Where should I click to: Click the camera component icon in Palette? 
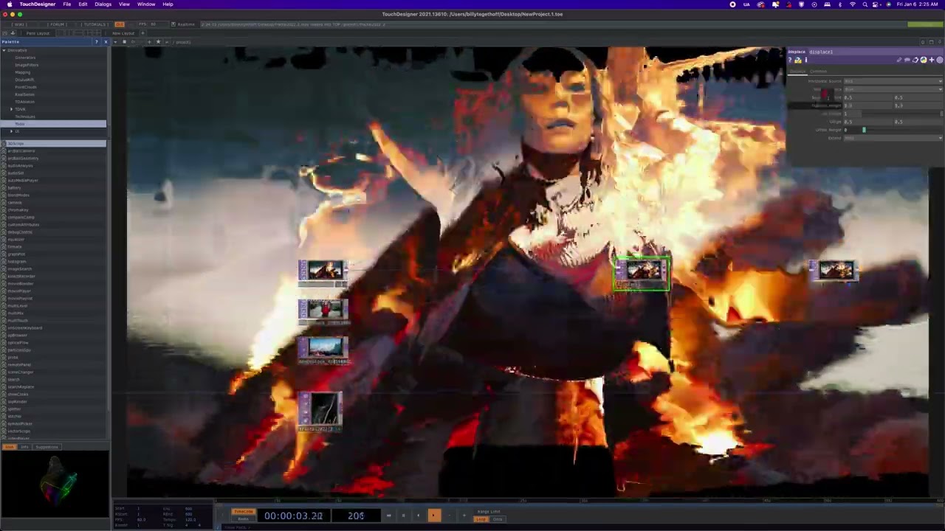point(4,202)
